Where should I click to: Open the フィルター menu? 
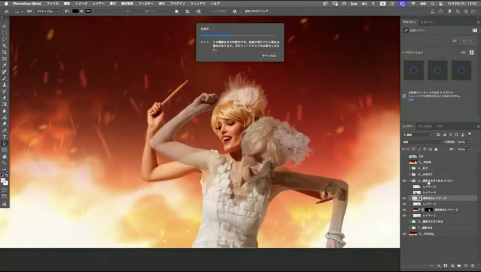[146, 3]
